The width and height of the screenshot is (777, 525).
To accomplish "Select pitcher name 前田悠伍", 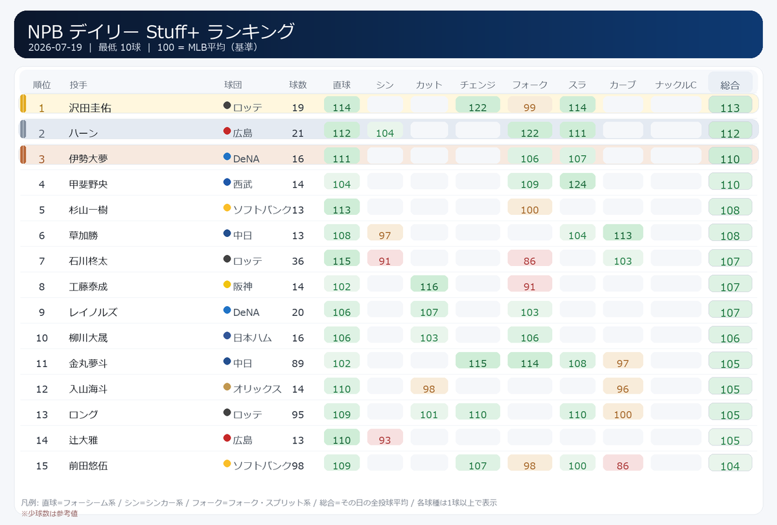I will pos(88,465).
